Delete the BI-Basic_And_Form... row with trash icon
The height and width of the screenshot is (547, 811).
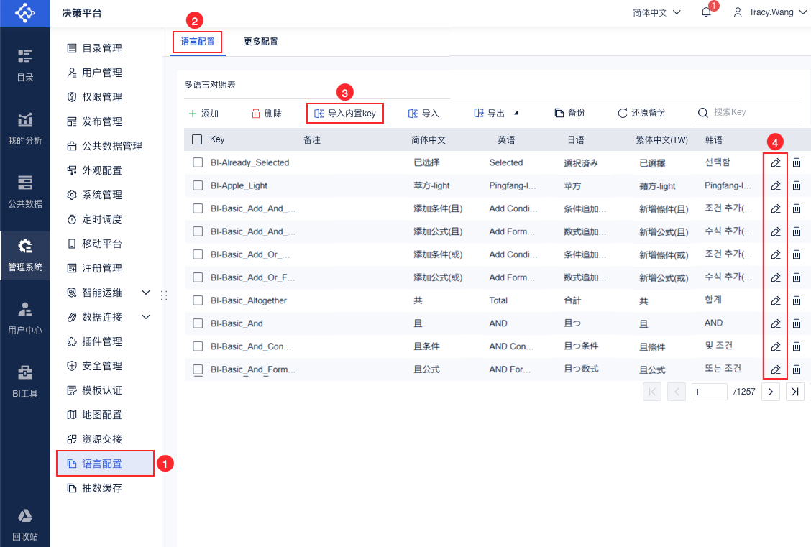click(797, 369)
